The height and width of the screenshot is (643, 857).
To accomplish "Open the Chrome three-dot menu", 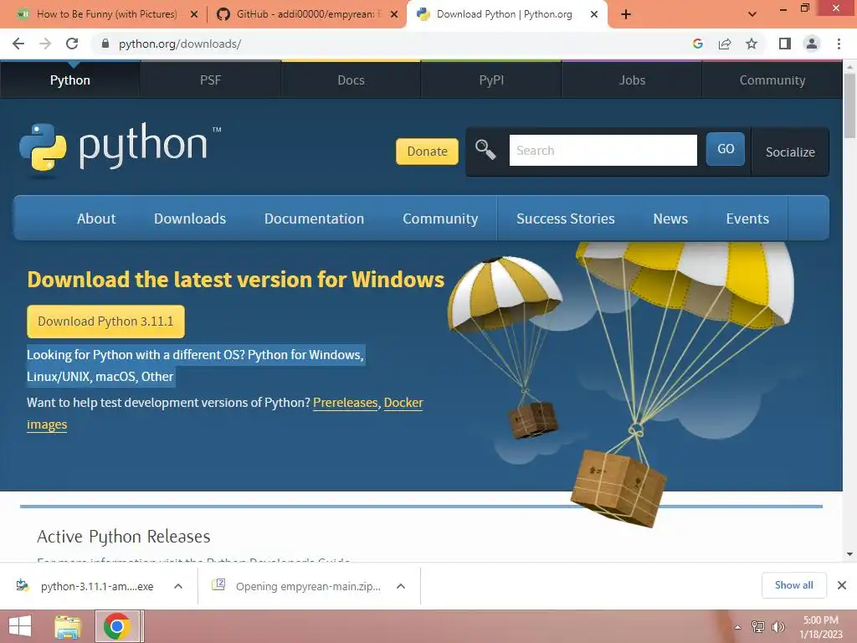I will 839,44.
